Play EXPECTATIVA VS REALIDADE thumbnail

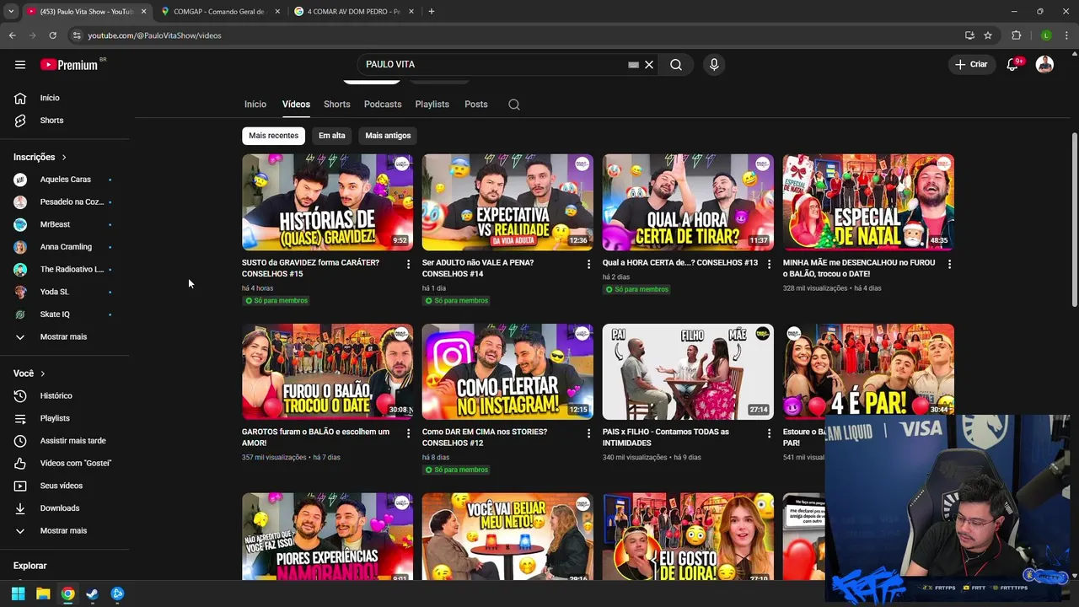pyautogui.click(x=507, y=202)
